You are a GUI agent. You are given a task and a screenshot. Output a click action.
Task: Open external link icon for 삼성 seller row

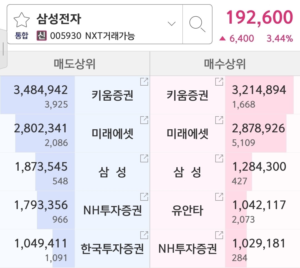144,158
